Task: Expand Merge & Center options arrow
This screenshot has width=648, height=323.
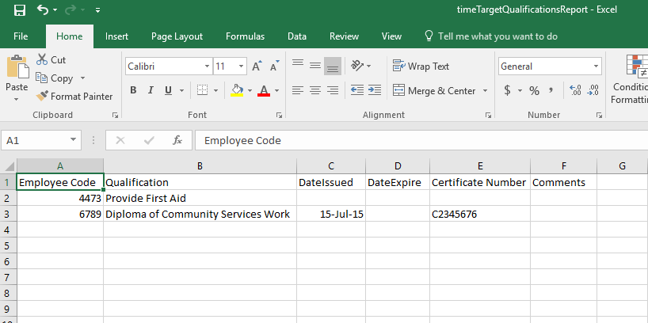Action: [x=485, y=90]
